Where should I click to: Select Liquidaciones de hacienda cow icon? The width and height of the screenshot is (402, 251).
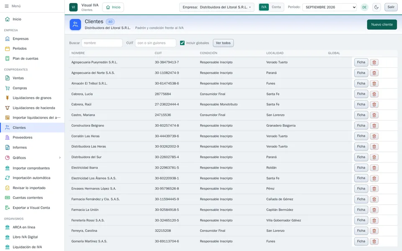8,108
